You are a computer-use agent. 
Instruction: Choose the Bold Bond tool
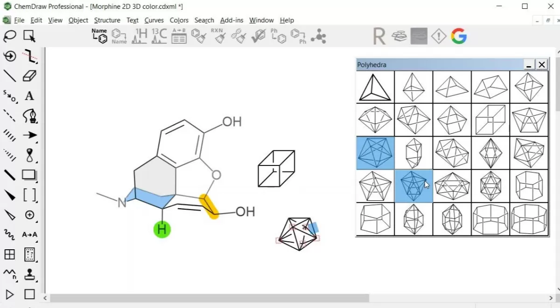click(x=10, y=175)
